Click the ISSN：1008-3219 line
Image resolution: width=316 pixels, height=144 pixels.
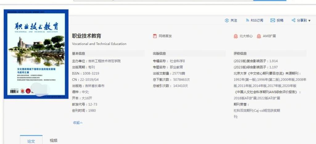click(x=86, y=74)
